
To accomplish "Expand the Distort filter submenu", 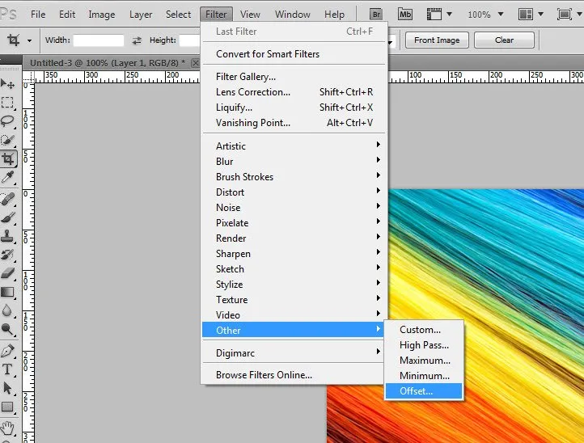I will pyautogui.click(x=293, y=192).
